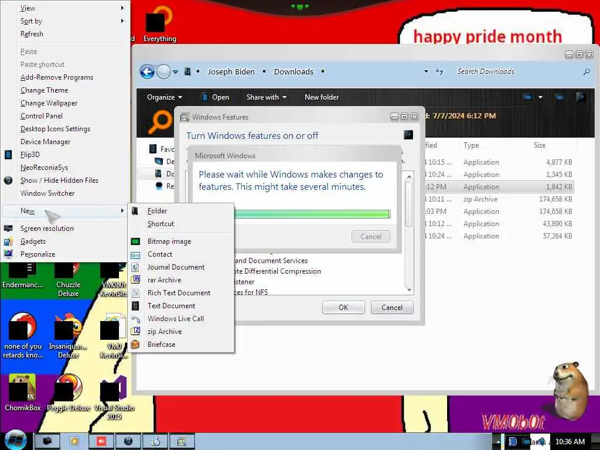The width and height of the screenshot is (600, 450).
Task: Click the search magnifier in Downloads window
Action: pos(586,71)
